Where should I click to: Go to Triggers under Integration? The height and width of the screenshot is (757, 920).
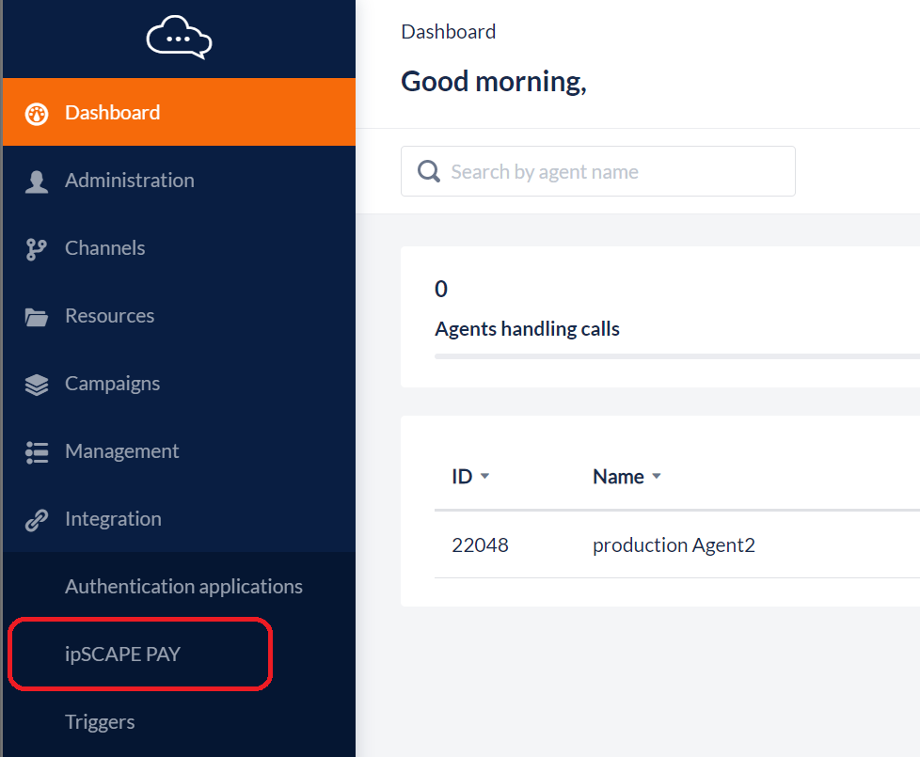point(100,722)
